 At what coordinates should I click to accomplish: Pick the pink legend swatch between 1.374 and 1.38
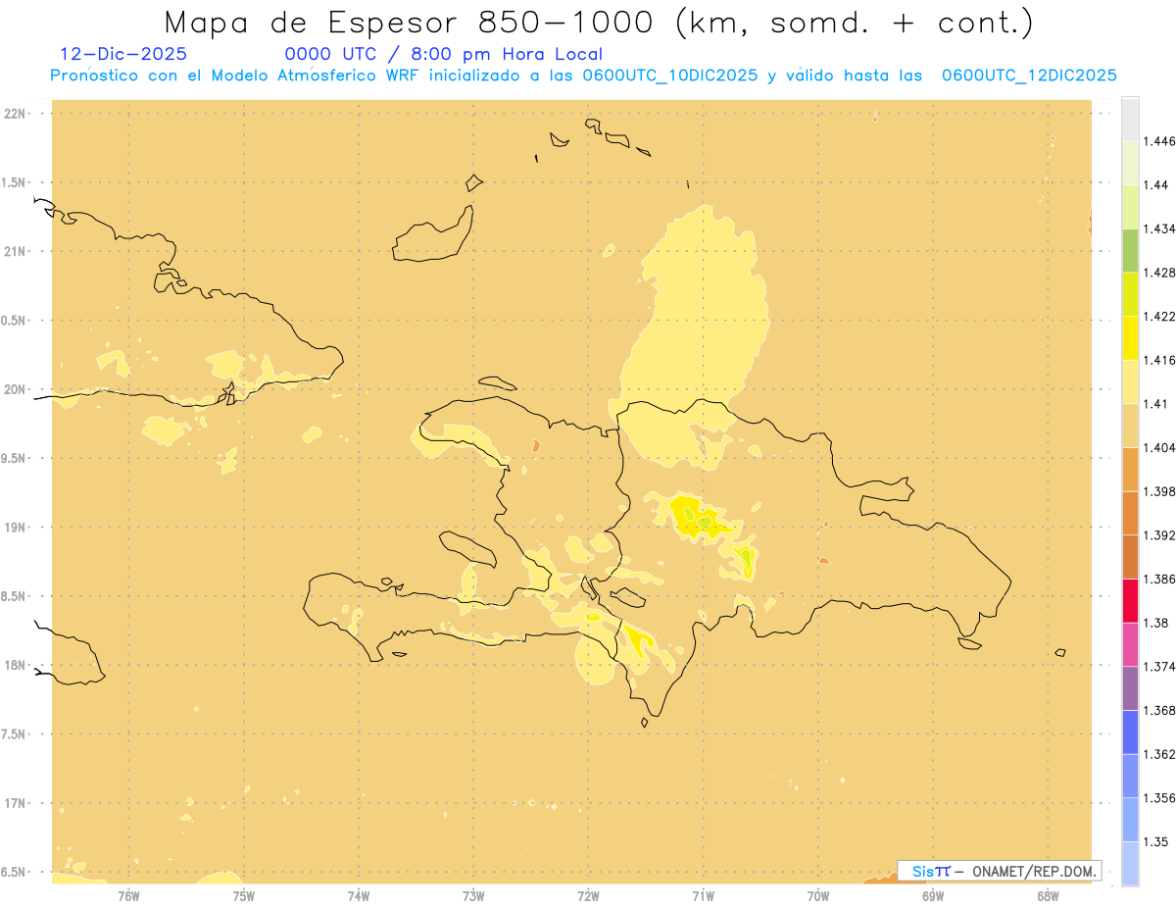(x=1130, y=644)
